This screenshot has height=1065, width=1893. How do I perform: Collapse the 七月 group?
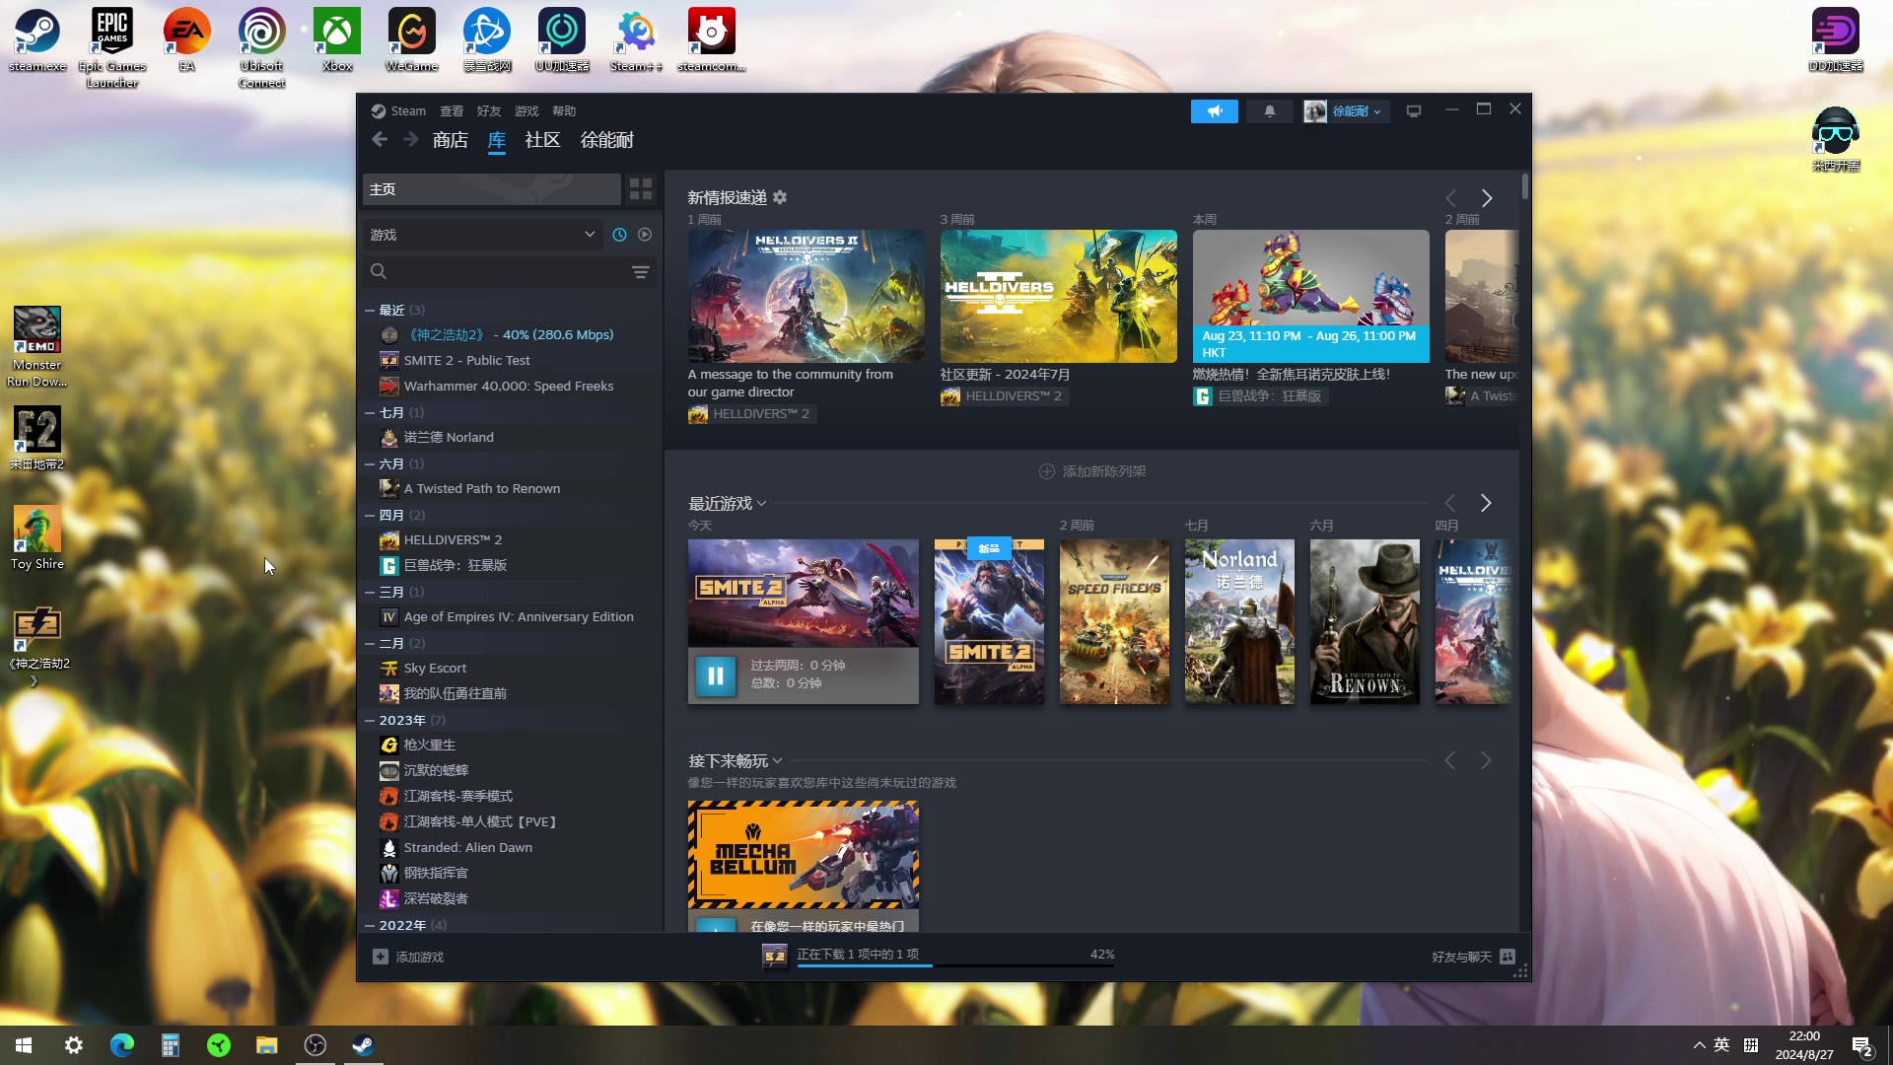pos(370,412)
